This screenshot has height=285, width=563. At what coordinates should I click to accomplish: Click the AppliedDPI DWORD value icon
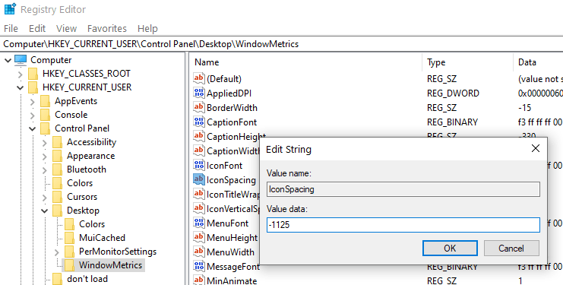tap(198, 93)
